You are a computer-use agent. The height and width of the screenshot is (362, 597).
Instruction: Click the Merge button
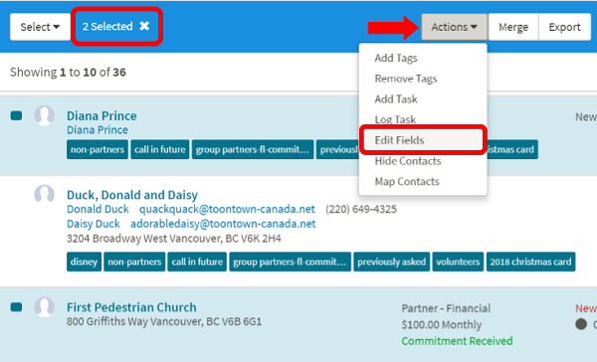513,27
